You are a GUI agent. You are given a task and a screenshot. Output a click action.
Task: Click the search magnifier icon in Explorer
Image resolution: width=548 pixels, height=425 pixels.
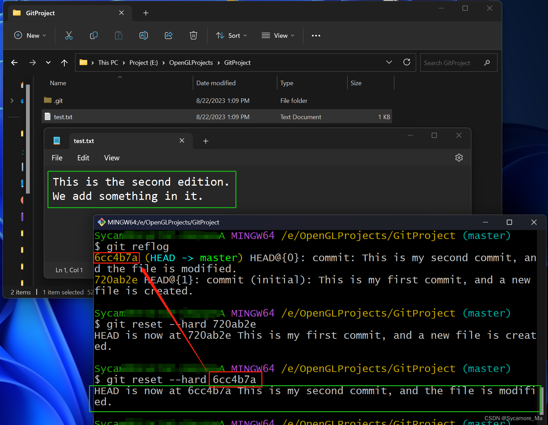[x=487, y=63]
